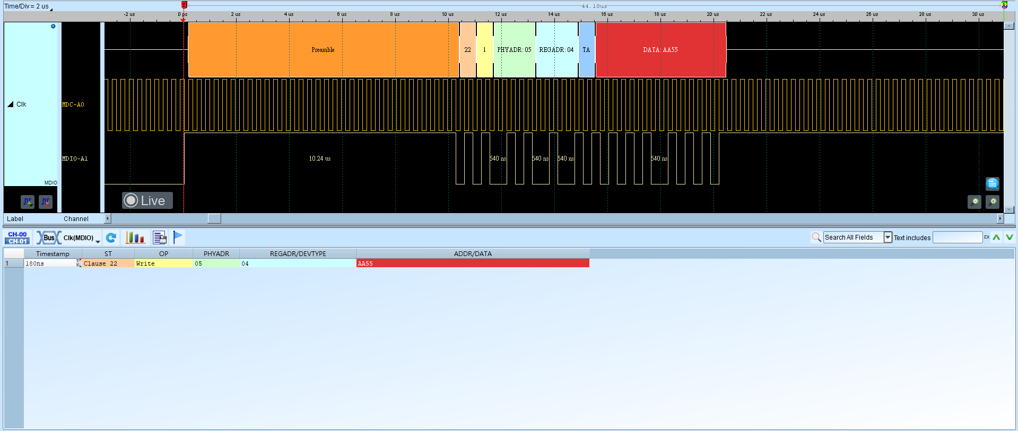Expand the Search All Fields dropdown
1018x431 pixels.
click(888, 238)
